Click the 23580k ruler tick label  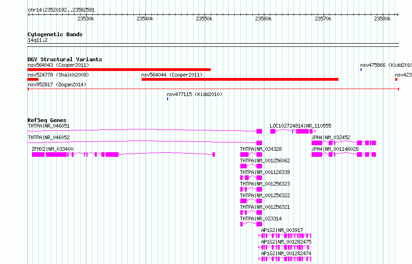[x=382, y=19]
